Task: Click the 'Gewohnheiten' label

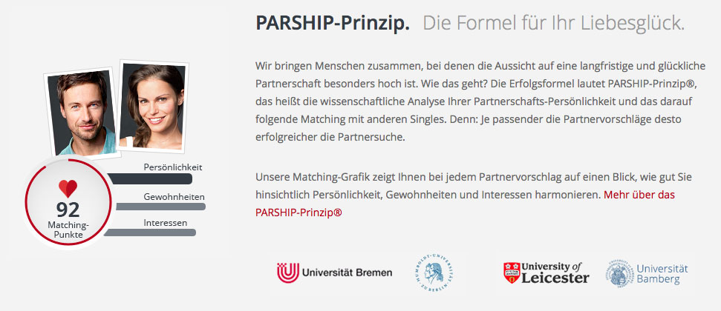Action: click(174, 197)
